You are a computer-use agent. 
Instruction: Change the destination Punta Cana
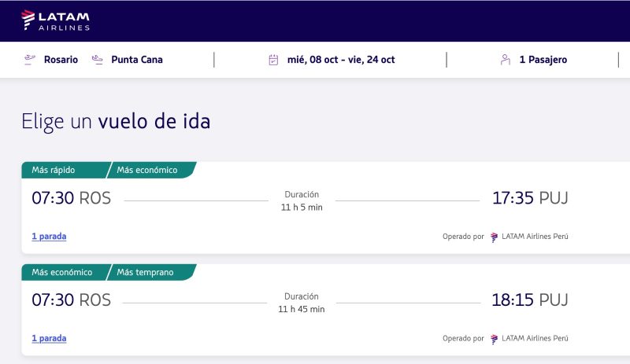[137, 60]
